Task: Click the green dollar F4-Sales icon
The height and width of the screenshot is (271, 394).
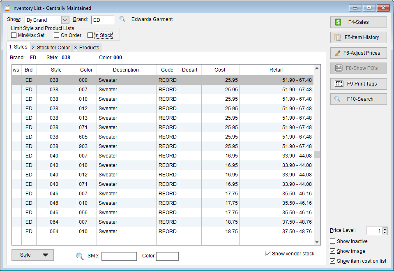Action: [338, 22]
